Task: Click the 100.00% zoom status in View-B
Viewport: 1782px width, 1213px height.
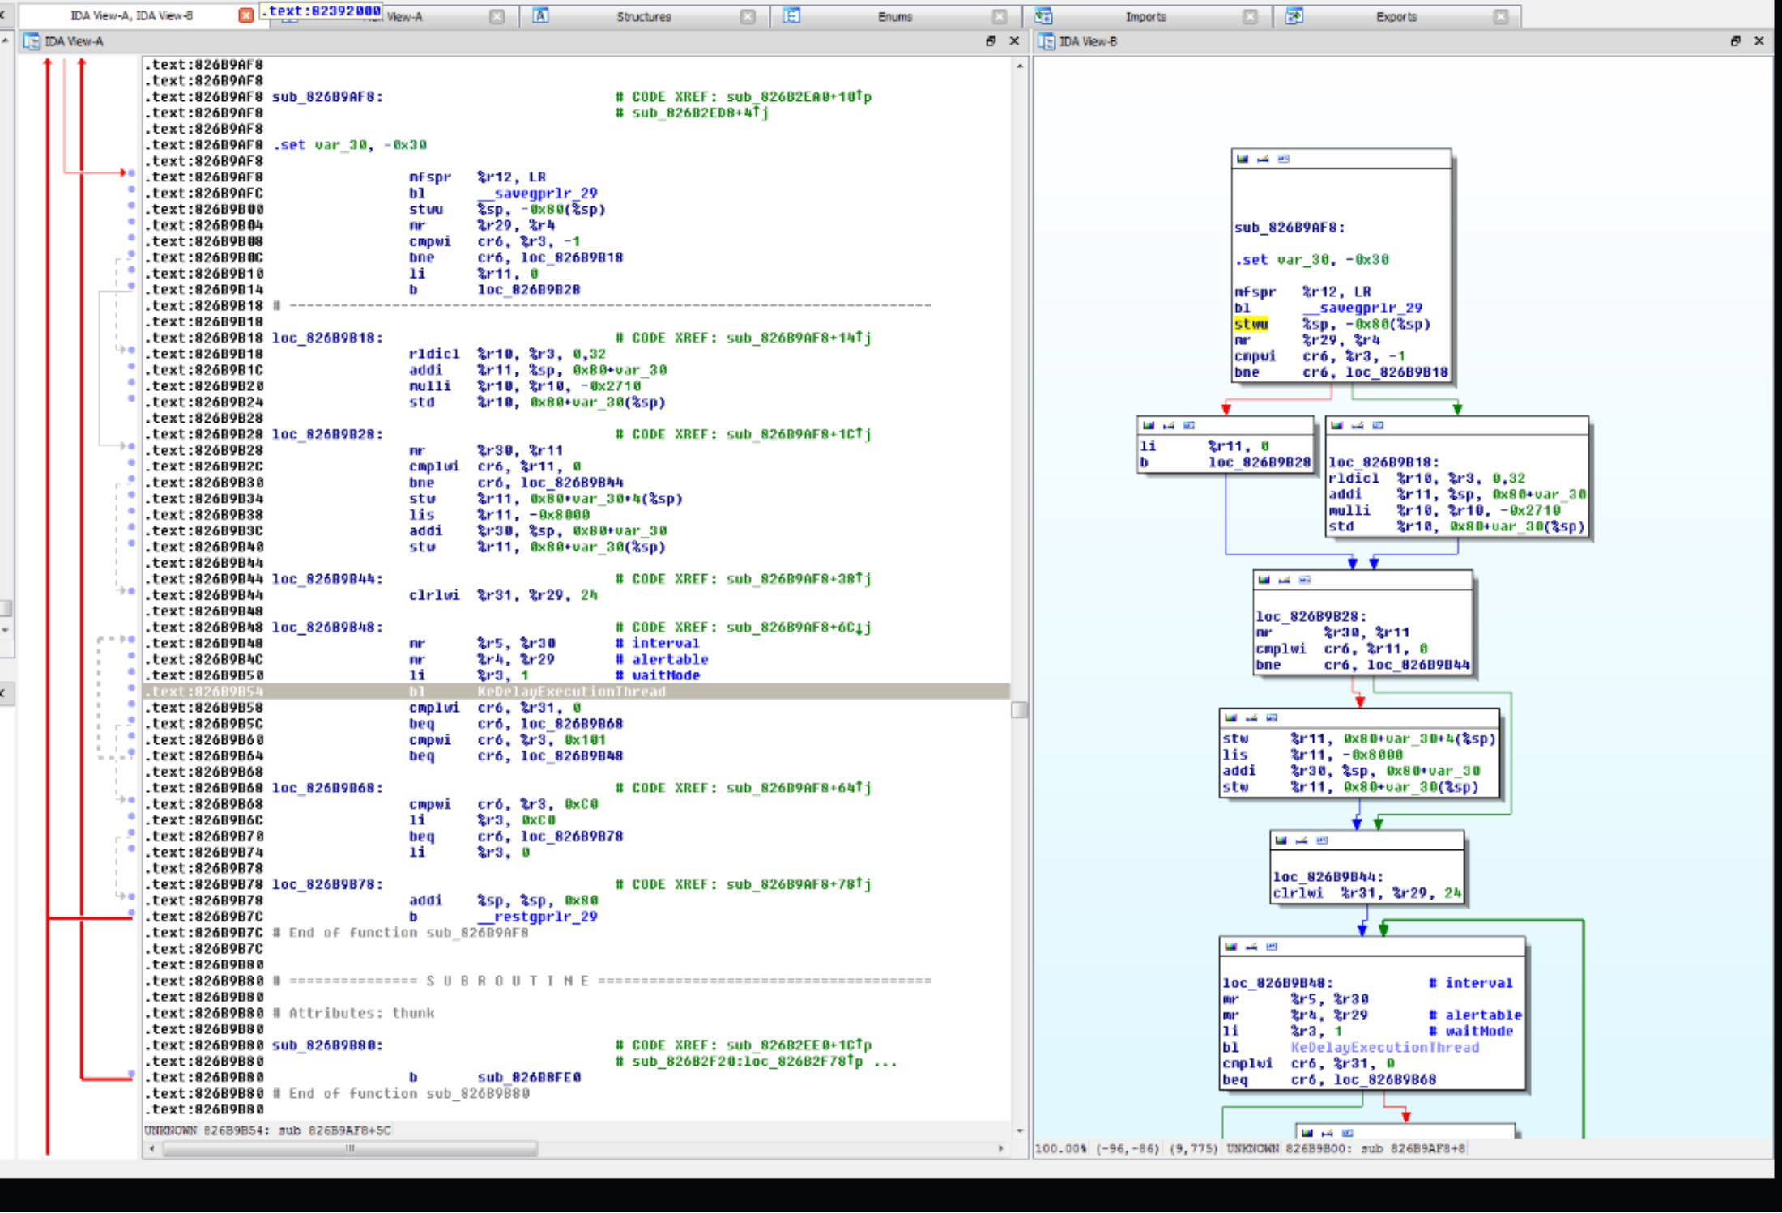Action: pos(1061,1149)
